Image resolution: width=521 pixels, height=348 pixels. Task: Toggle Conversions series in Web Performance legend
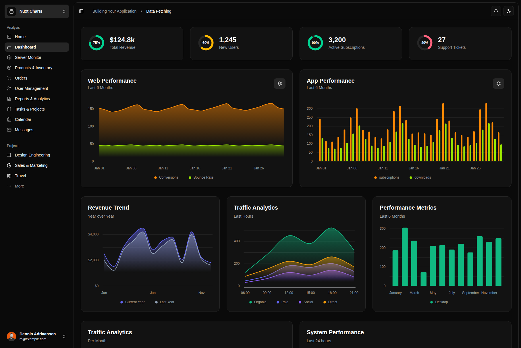pyautogui.click(x=166, y=177)
